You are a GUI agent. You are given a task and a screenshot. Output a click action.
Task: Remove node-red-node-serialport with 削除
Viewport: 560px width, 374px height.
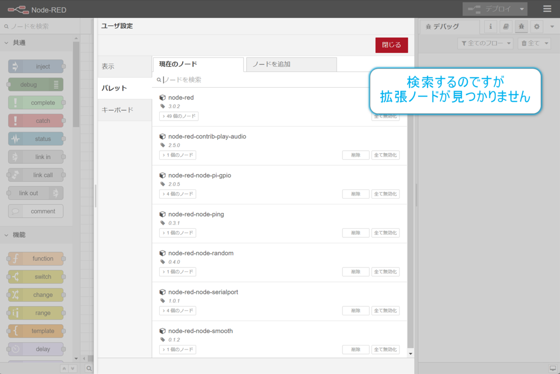(356, 310)
